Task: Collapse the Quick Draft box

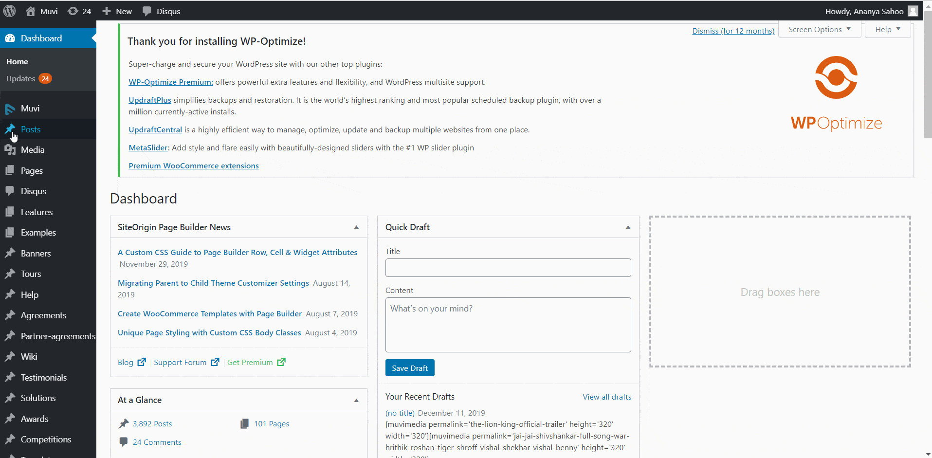Action: [x=628, y=227]
